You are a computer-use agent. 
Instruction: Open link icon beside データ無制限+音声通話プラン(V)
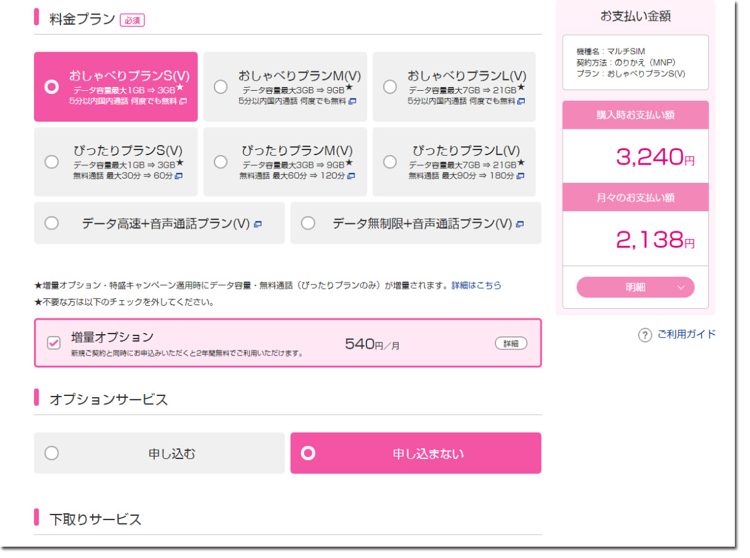pos(520,224)
